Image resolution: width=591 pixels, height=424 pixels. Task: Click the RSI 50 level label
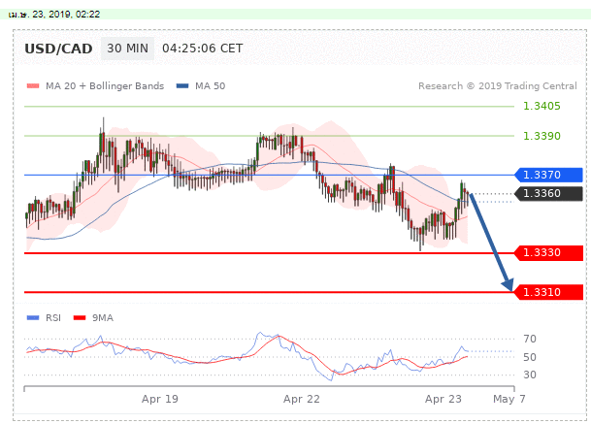530,357
